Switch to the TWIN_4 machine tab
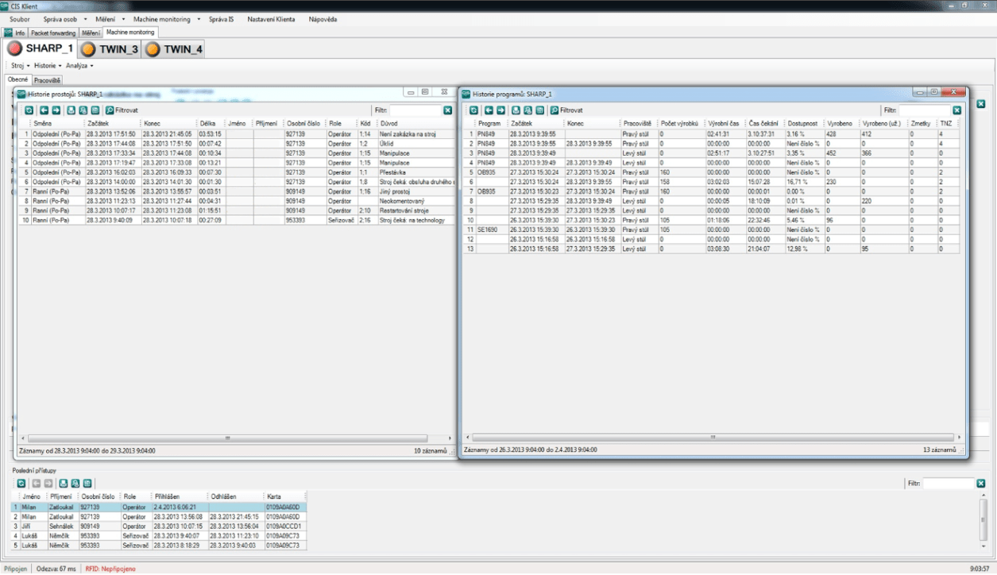 click(174, 49)
